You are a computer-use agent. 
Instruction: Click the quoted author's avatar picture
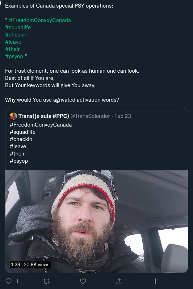(13, 116)
